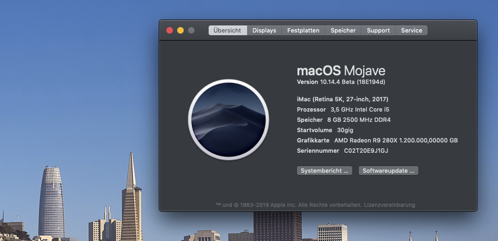Open the Lizenzvereinbarung link

coord(390,205)
